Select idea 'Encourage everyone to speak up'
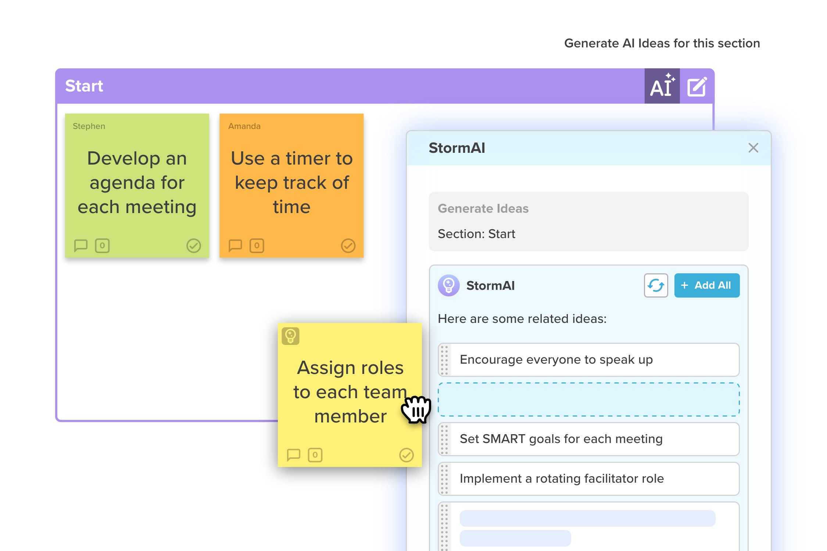827x551 pixels. pyautogui.click(x=588, y=360)
